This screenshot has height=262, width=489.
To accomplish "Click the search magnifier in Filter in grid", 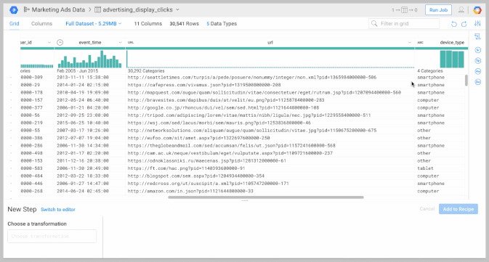I will [374, 24].
